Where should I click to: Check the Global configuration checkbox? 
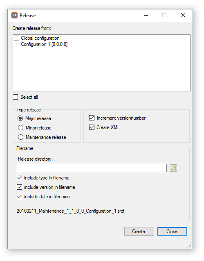tap(16, 38)
